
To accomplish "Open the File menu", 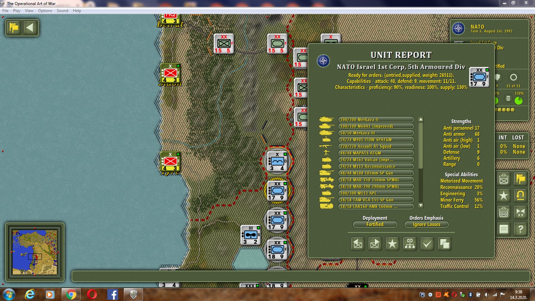I will (x=5, y=11).
